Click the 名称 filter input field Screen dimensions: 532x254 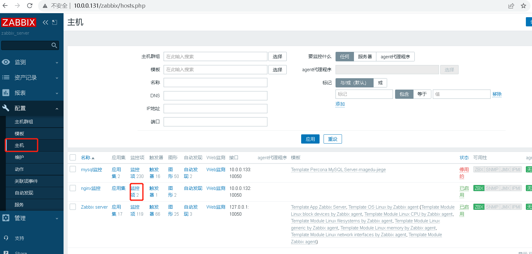216,83
